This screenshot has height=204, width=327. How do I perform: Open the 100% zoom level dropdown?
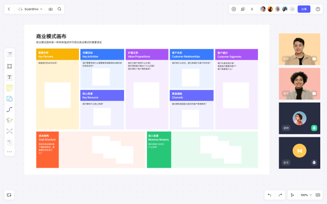[306, 195]
